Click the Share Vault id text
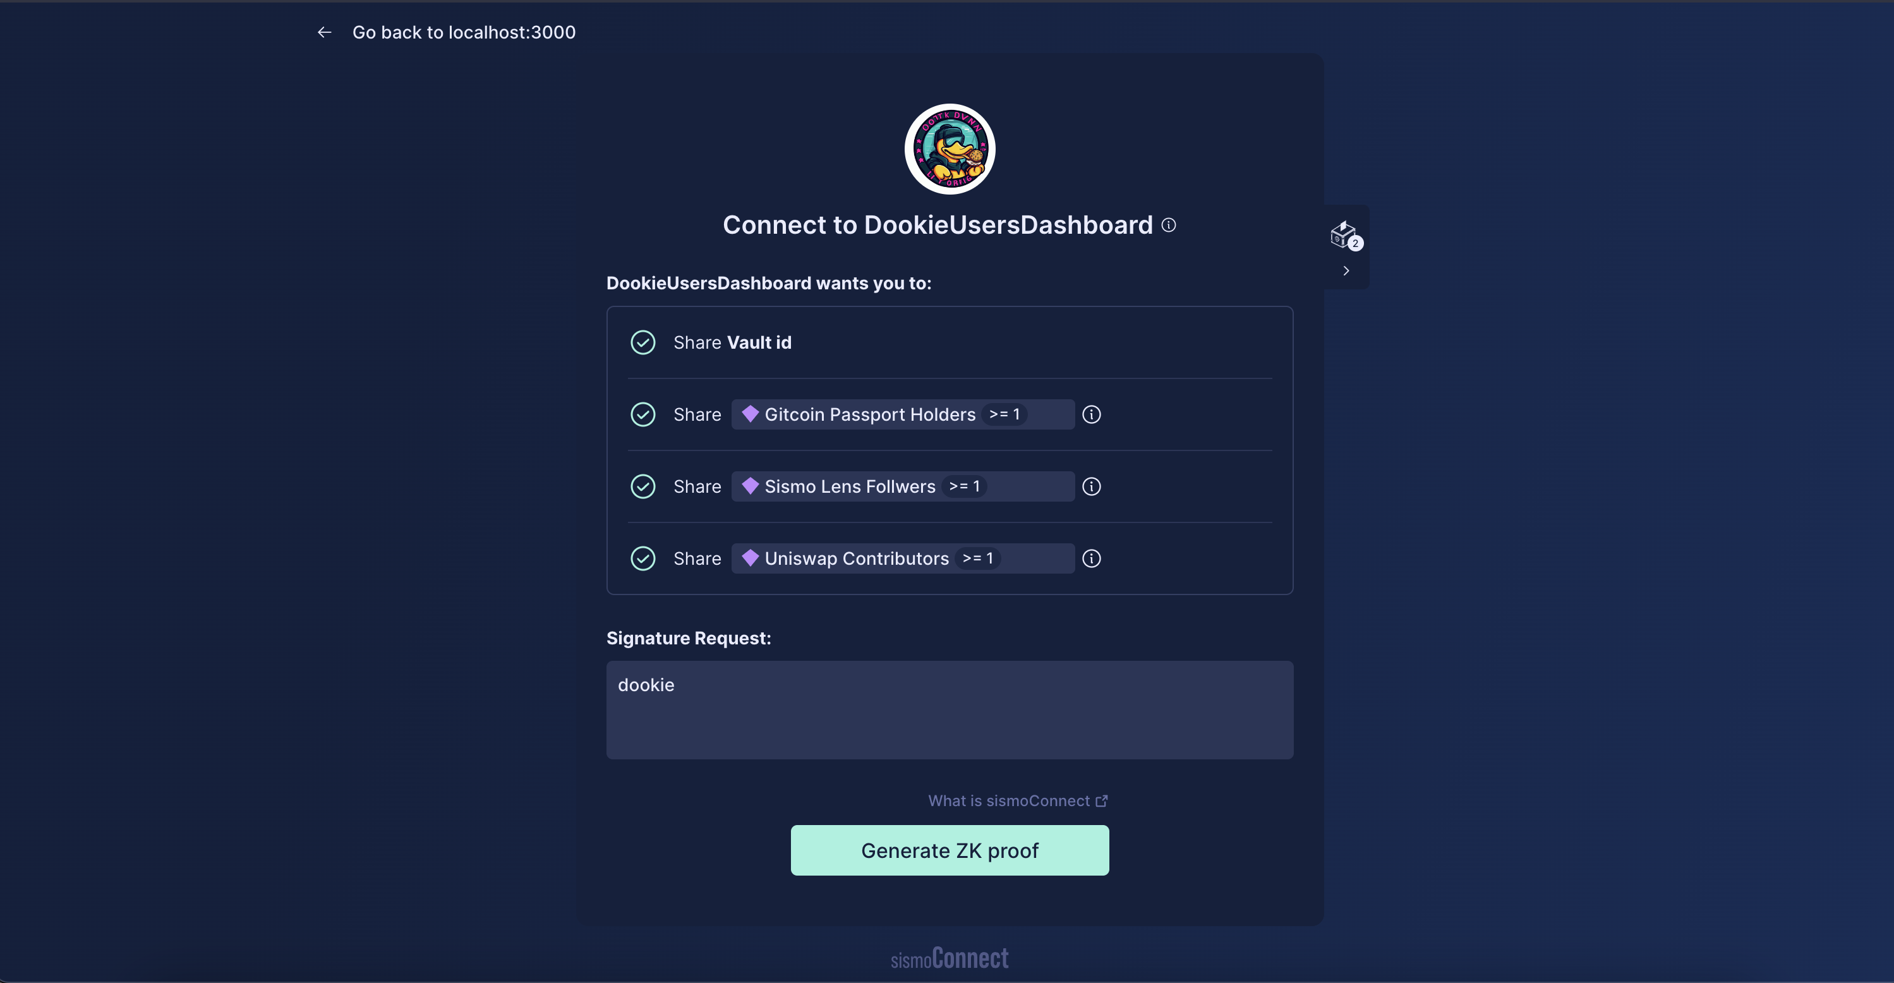 (732, 342)
